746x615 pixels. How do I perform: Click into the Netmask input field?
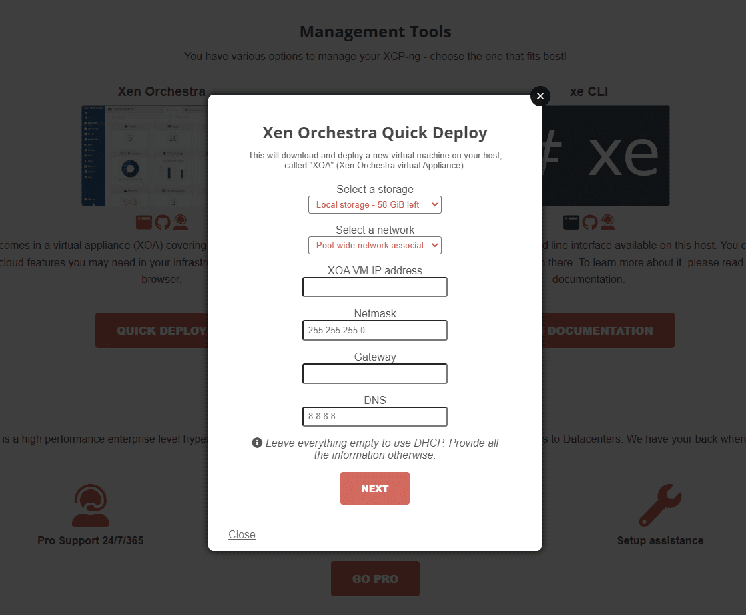click(375, 330)
